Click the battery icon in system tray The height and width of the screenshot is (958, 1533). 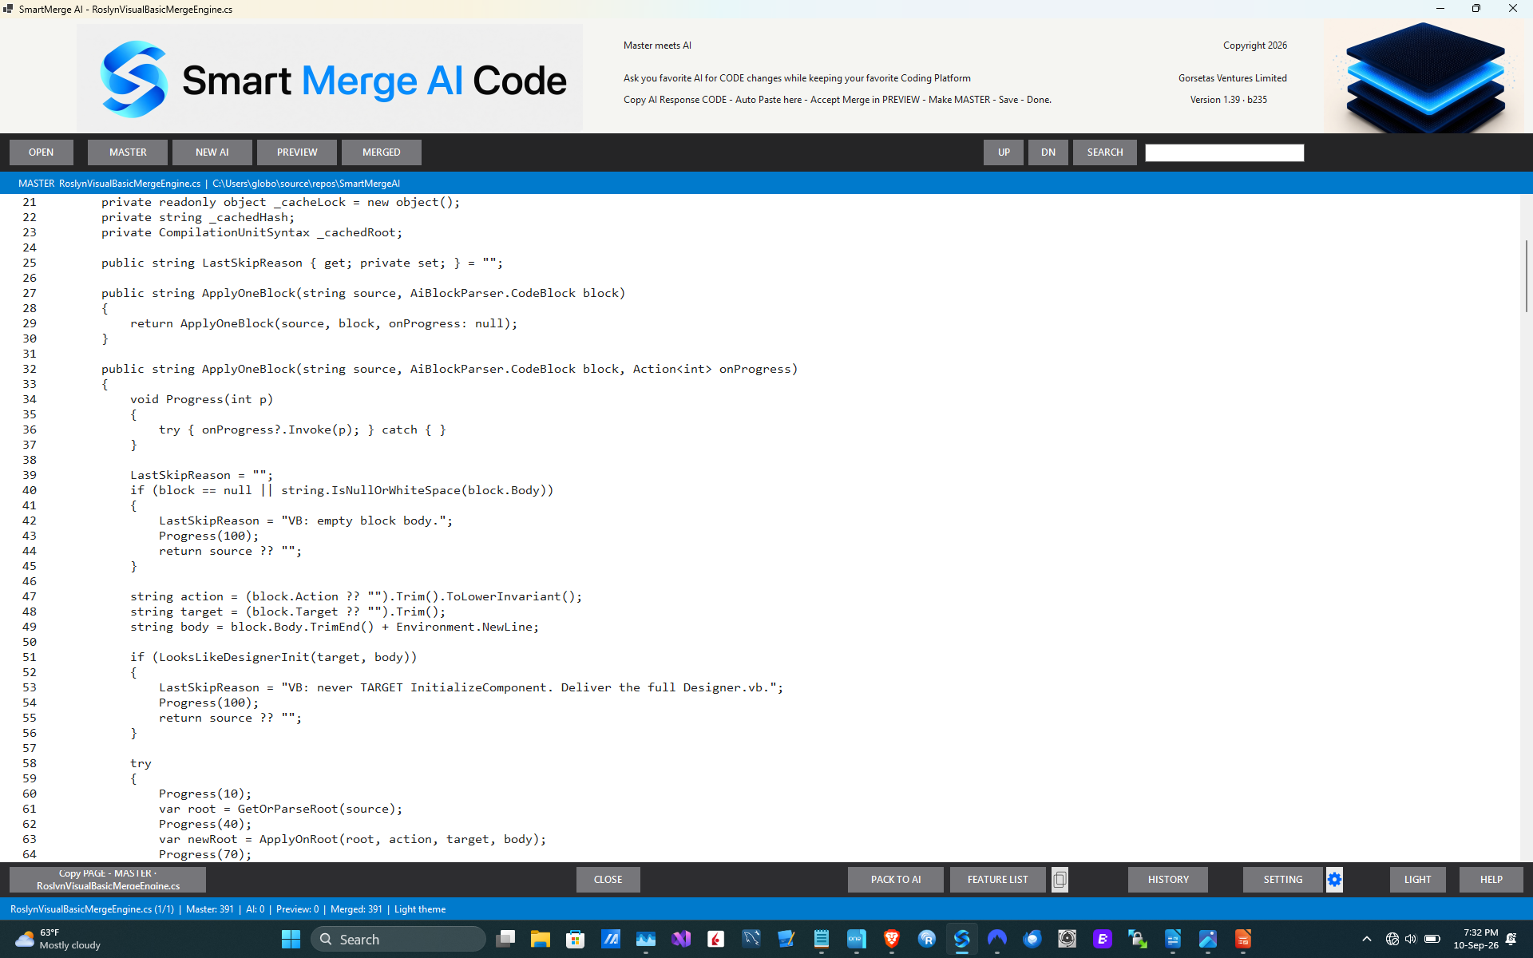tap(1432, 939)
